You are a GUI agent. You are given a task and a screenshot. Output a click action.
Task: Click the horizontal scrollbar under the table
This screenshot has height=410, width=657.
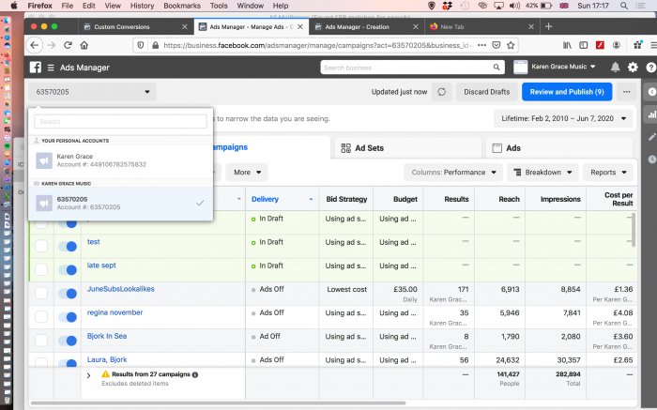coord(218,403)
